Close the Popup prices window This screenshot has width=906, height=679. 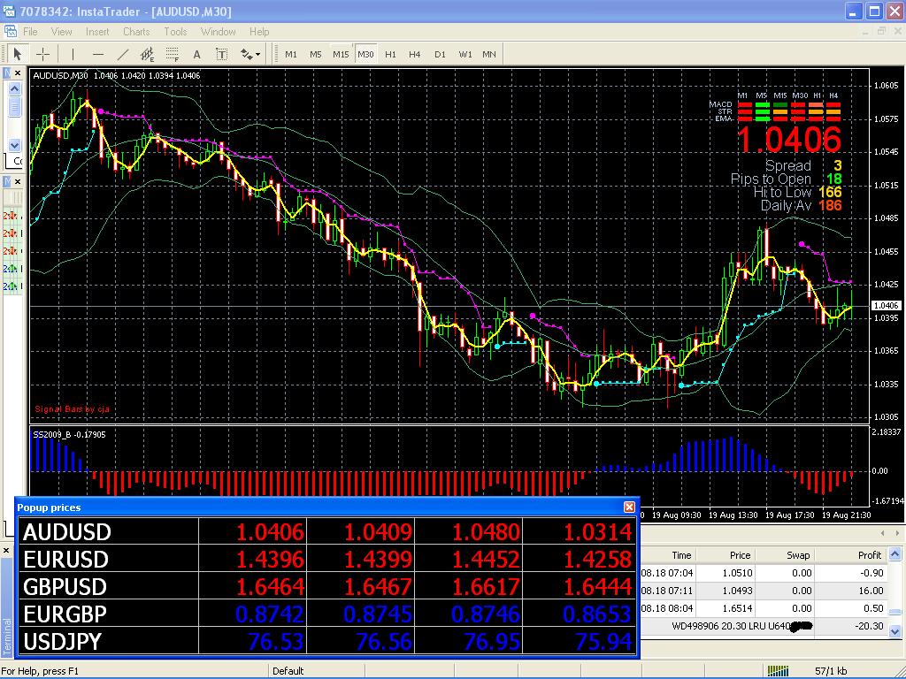(629, 507)
